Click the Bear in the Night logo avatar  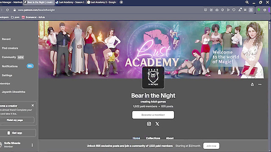153,78
